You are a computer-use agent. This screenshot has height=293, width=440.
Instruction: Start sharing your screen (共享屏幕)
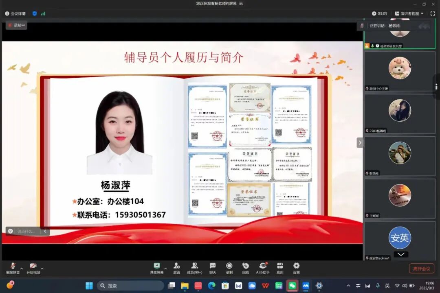[156, 268]
